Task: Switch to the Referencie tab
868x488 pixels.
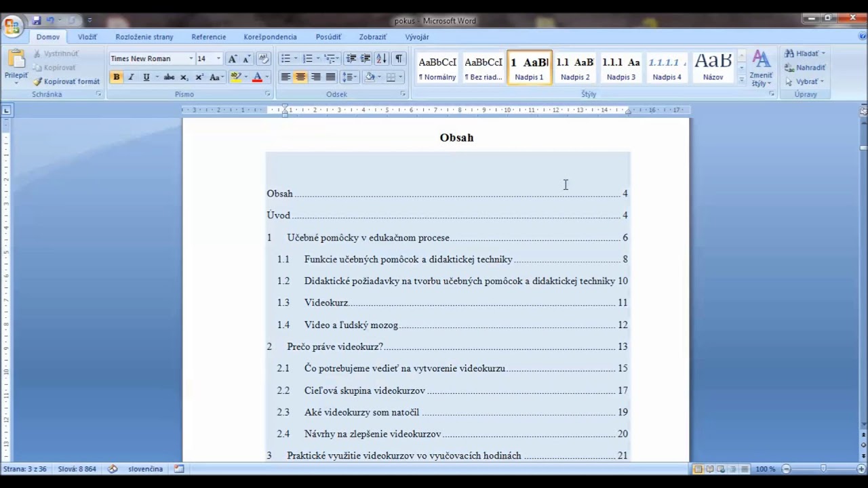Action: 208,37
